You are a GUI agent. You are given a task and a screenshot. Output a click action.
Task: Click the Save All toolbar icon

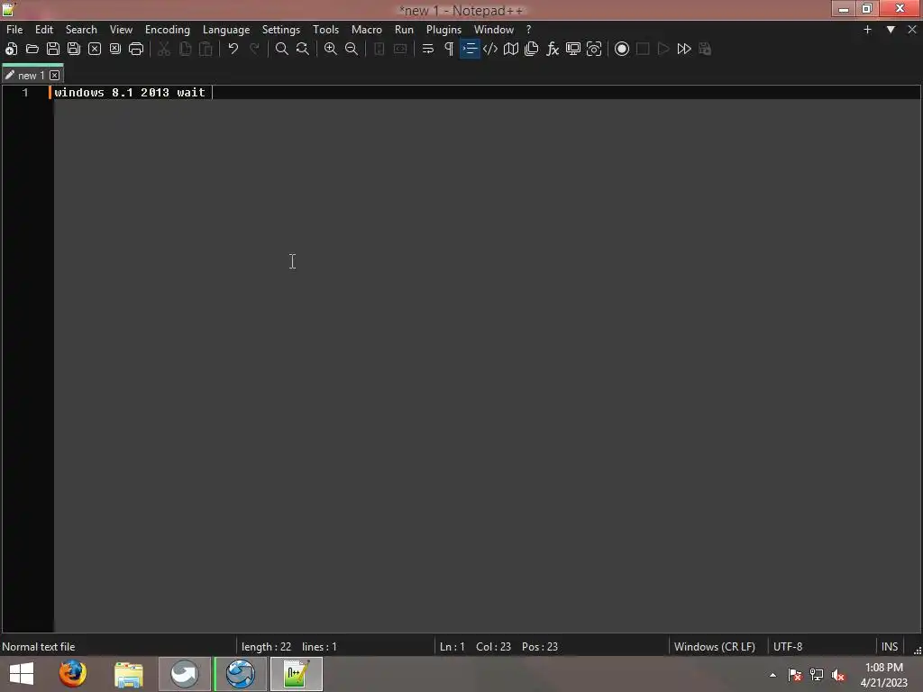coord(74,49)
